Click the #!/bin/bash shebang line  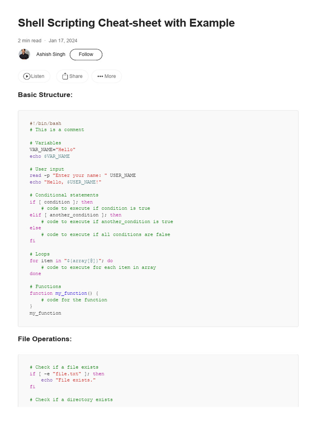[45, 123]
